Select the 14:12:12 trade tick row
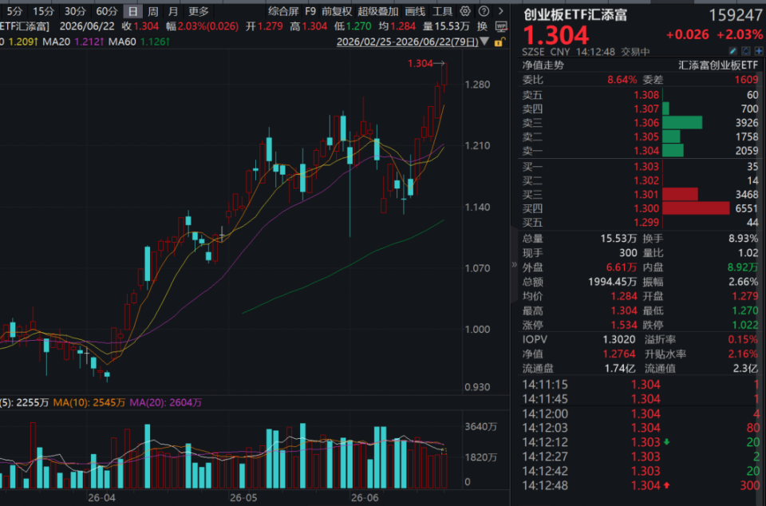Screen dimensions: 766x506 tap(641, 442)
